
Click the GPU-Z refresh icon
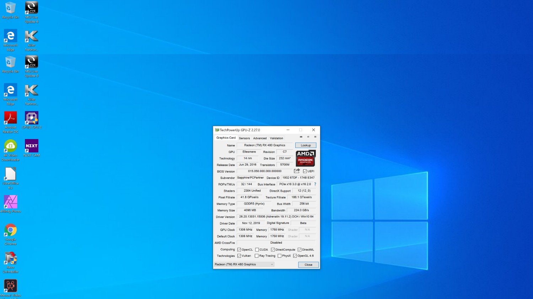(308, 137)
